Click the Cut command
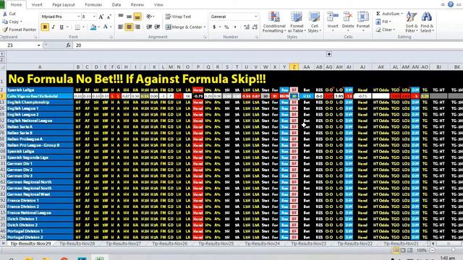Image resolution: width=463 pixels, height=260 pixels. pyautogui.click(x=9, y=14)
